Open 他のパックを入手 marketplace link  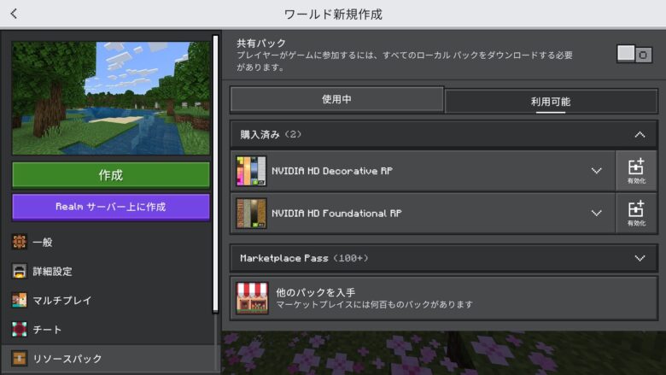coord(444,298)
